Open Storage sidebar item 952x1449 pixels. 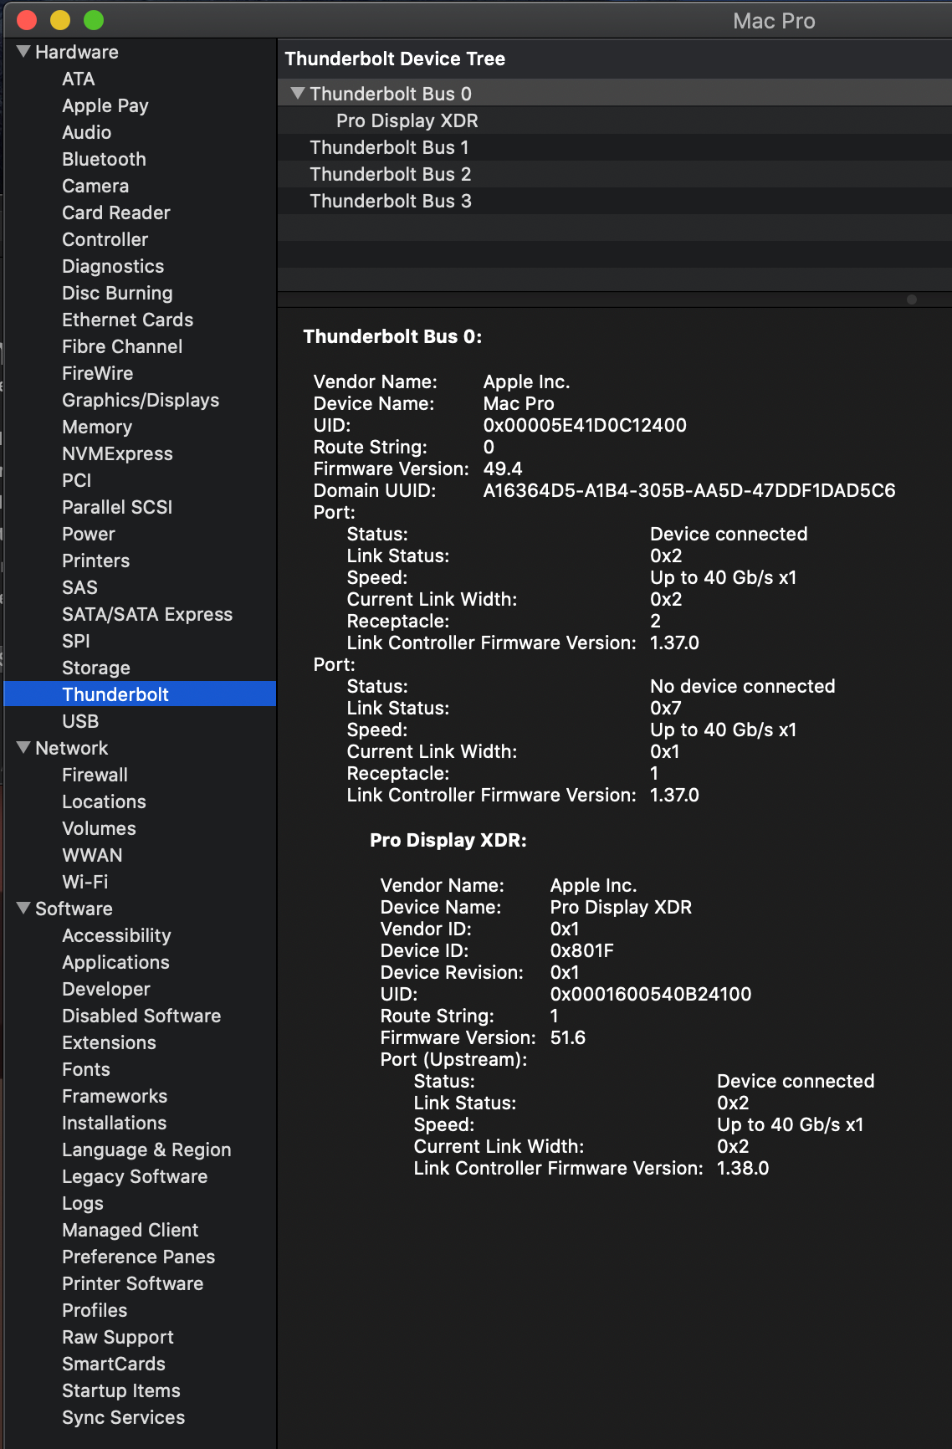tap(95, 668)
